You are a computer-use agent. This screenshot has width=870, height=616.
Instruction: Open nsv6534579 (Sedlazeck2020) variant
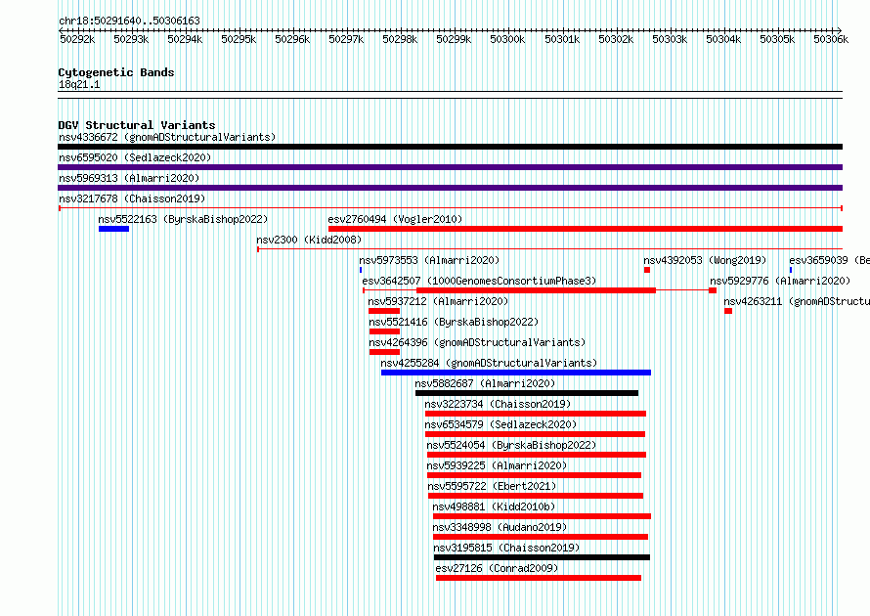pyautogui.click(x=500, y=424)
